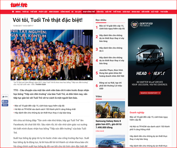Click the Facebook Share button

point(5,105)
